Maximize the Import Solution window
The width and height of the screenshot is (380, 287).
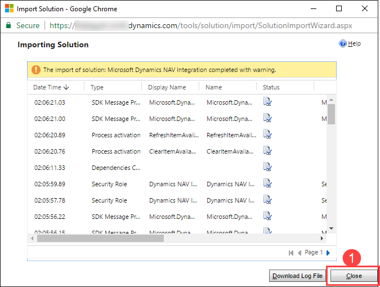[x=339, y=8]
